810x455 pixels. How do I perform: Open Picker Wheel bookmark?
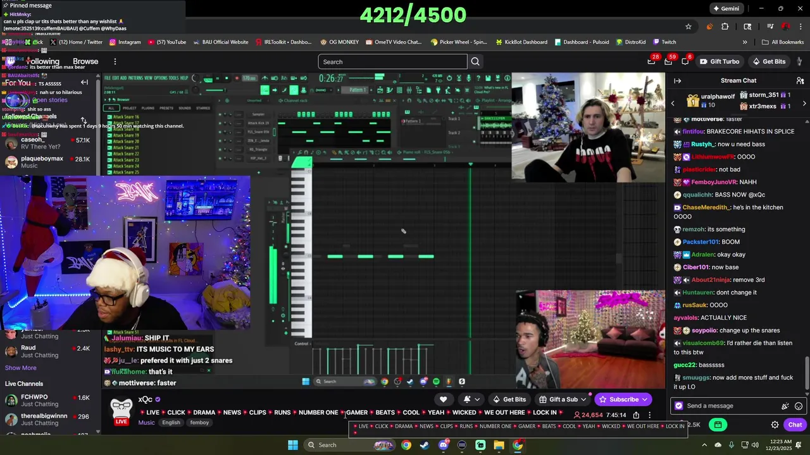point(459,42)
